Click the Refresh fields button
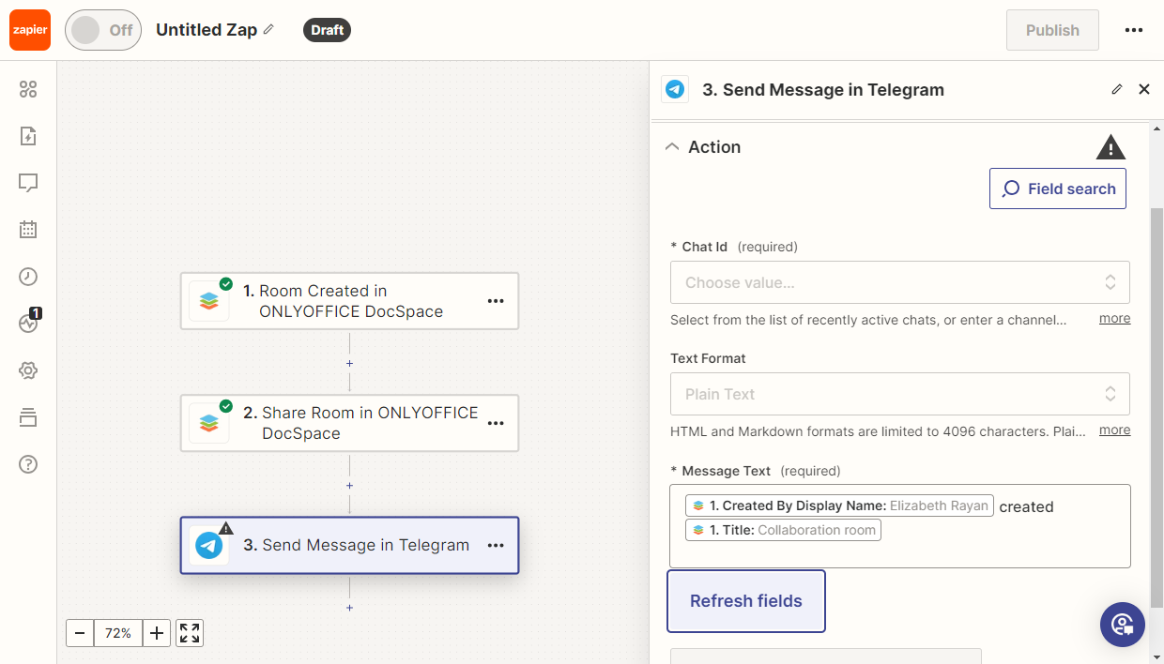This screenshot has width=1164, height=664. tap(746, 601)
